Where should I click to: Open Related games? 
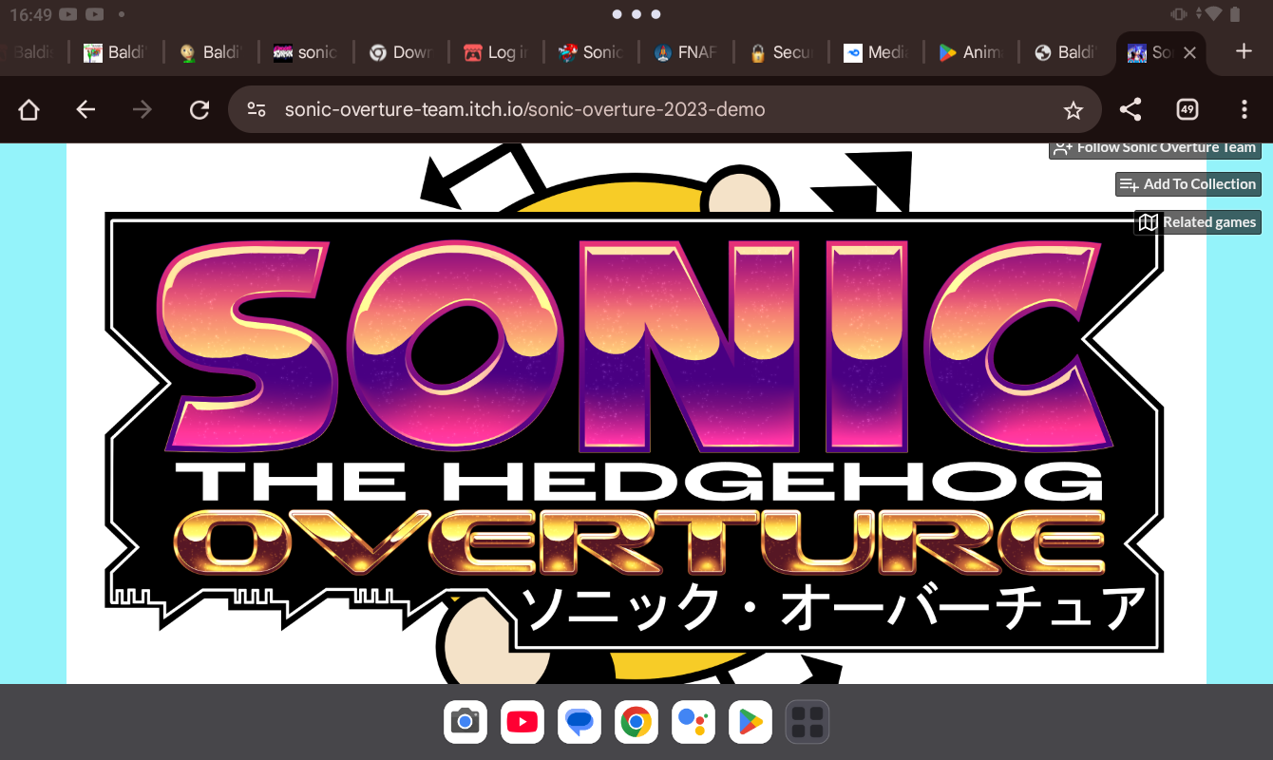1198,222
